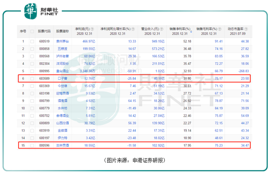Select revenue value 102.92亿

pyautogui.click(x=158, y=146)
